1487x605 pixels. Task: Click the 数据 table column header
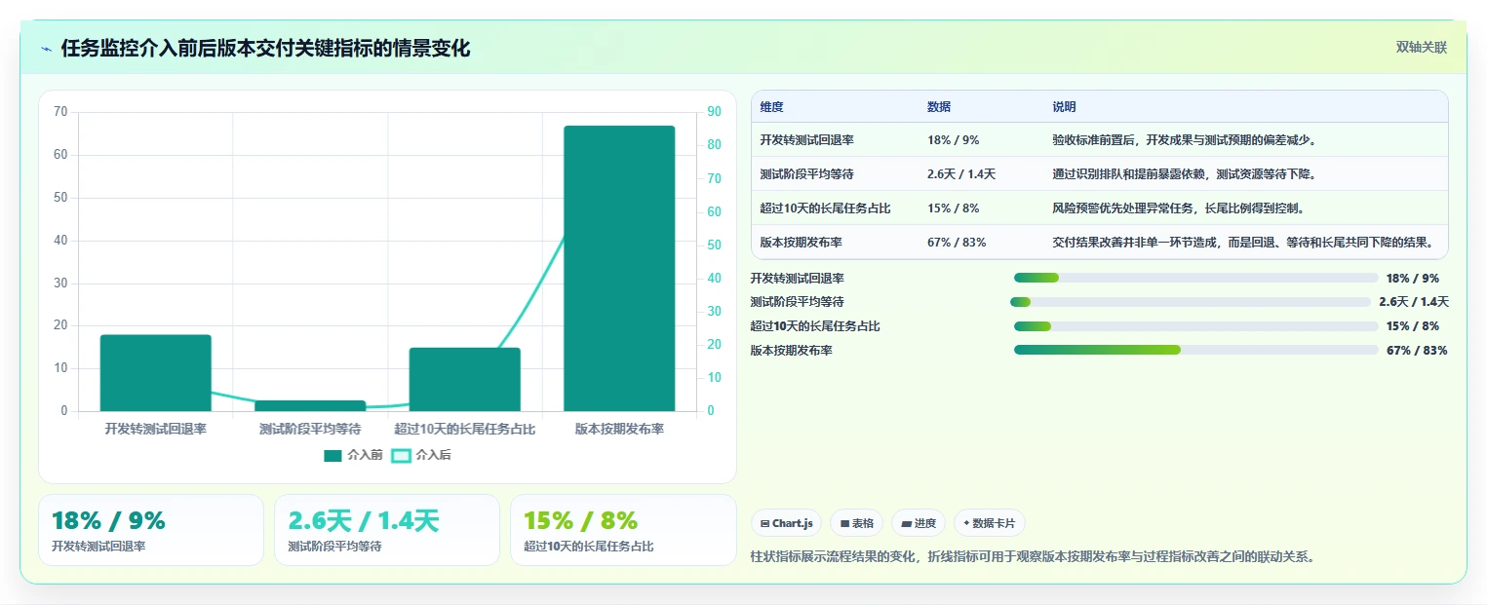939,107
